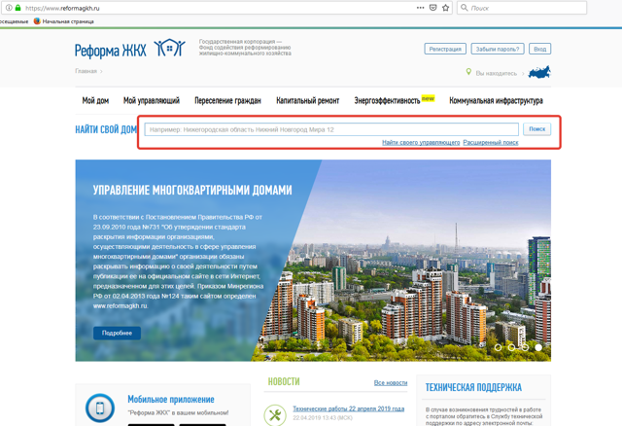Open the Коммунальная инфраструктура menu
Viewport: 622px width, 426px height.
coord(496,101)
